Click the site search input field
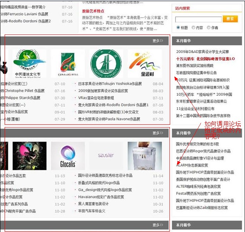The height and width of the screenshot is (232, 245). pyautogui.click(x=198, y=20)
